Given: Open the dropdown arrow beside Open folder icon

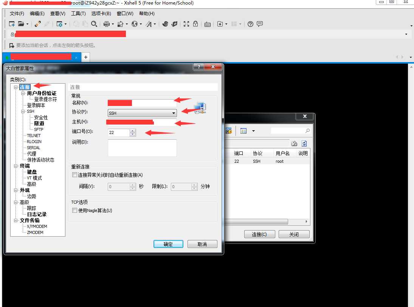Looking at the screenshot, I should click(x=27, y=24).
